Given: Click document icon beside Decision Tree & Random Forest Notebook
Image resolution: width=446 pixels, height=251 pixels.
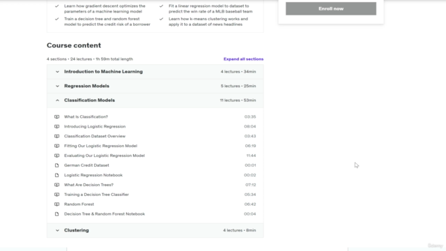Looking at the screenshot, I should tap(57, 214).
